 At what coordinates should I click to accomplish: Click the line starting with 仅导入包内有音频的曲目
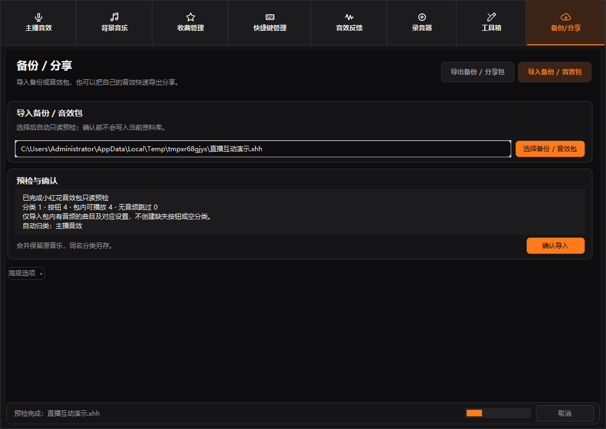click(x=118, y=217)
